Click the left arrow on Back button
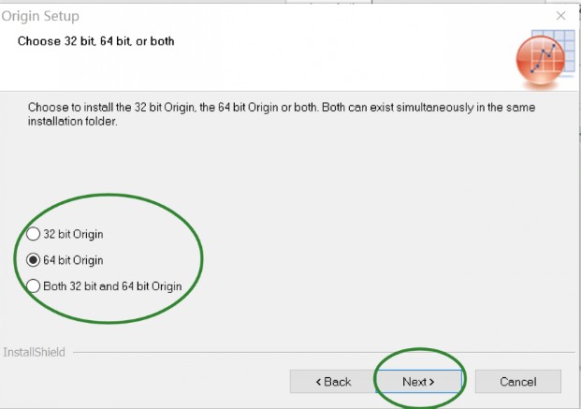Image resolution: width=581 pixels, height=409 pixels. pos(318,382)
